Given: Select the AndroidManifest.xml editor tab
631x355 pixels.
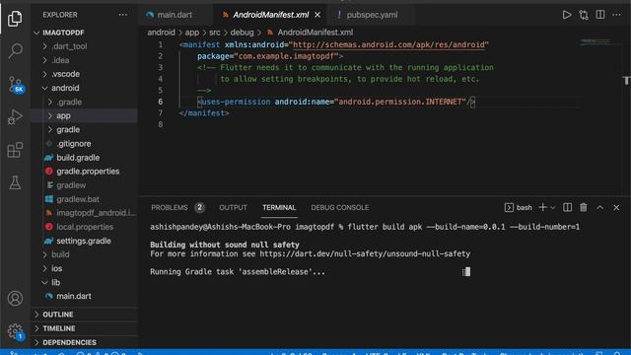Looking at the screenshot, I should coord(271,15).
